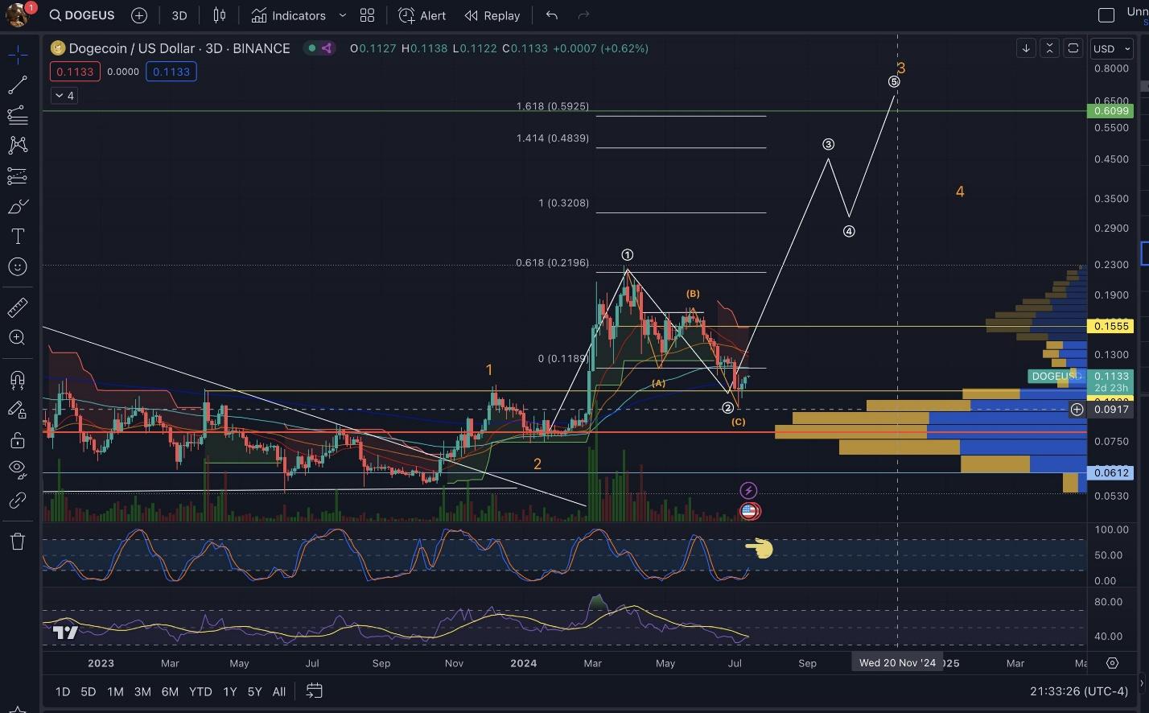Select the ruler measure tool
Image resolution: width=1149 pixels, height=713 pixels.
coord(18,307)
